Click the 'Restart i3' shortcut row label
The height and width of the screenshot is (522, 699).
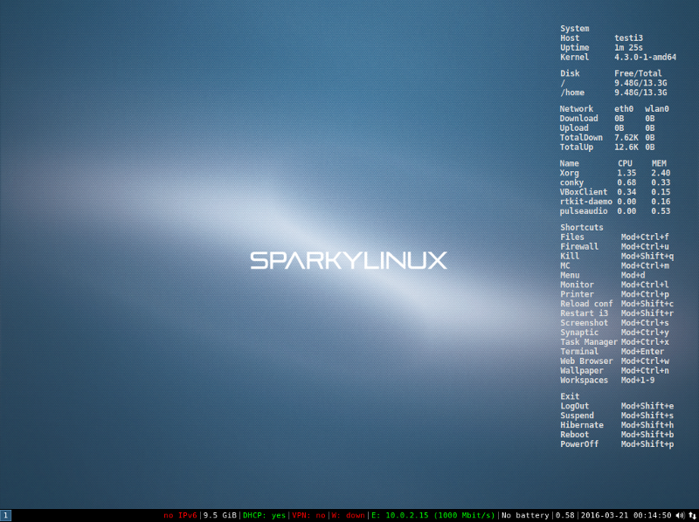click(584, 313)
